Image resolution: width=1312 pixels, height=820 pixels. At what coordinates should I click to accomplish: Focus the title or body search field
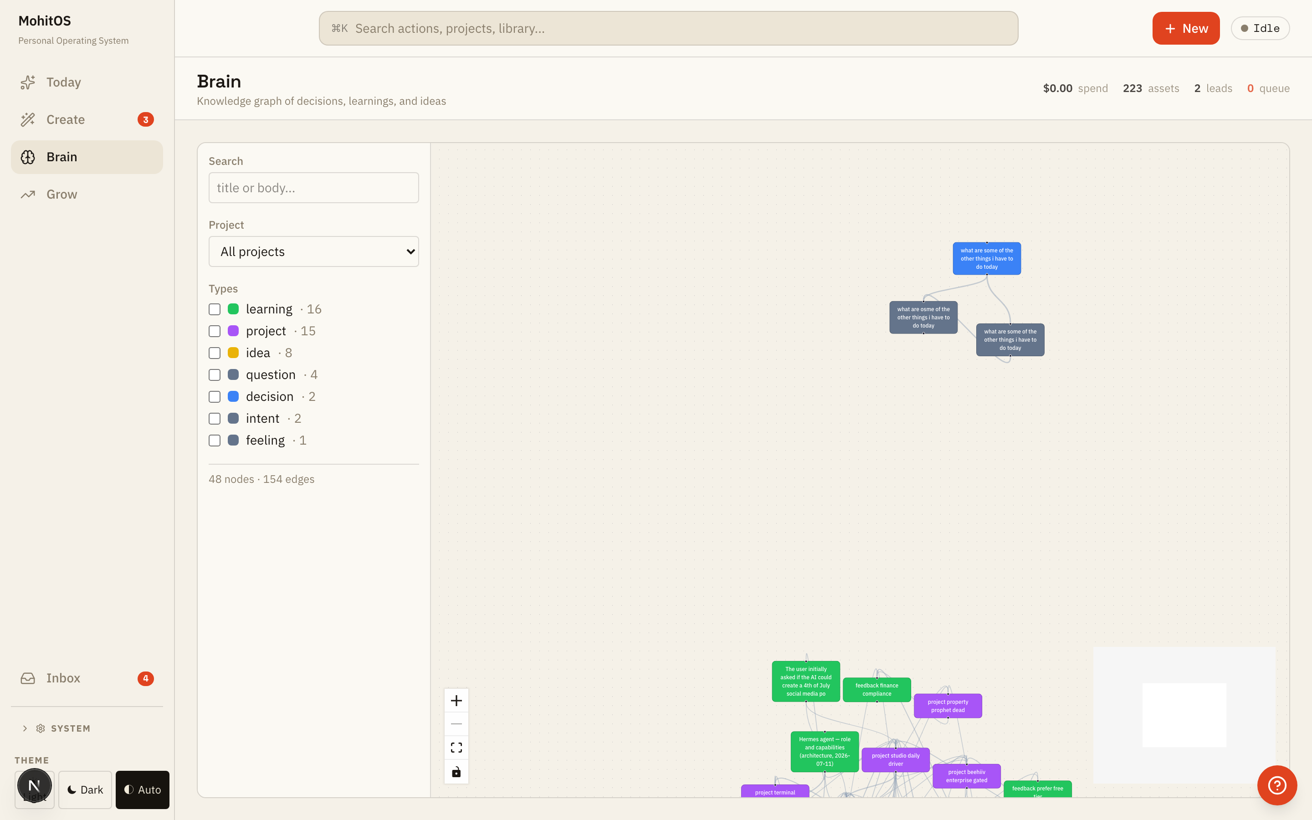[314, 188]
